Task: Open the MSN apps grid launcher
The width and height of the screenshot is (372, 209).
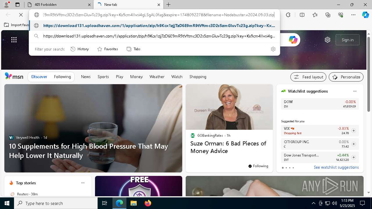Action: (14, 40)
